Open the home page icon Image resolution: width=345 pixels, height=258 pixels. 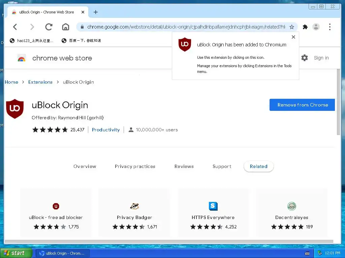[66, 27]
